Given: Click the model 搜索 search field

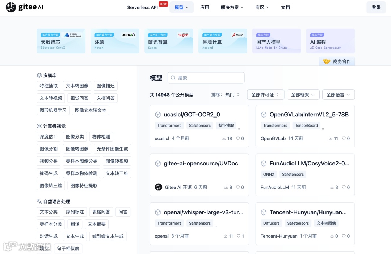Looking at the screenshot, I should click(x=206, y=78).
